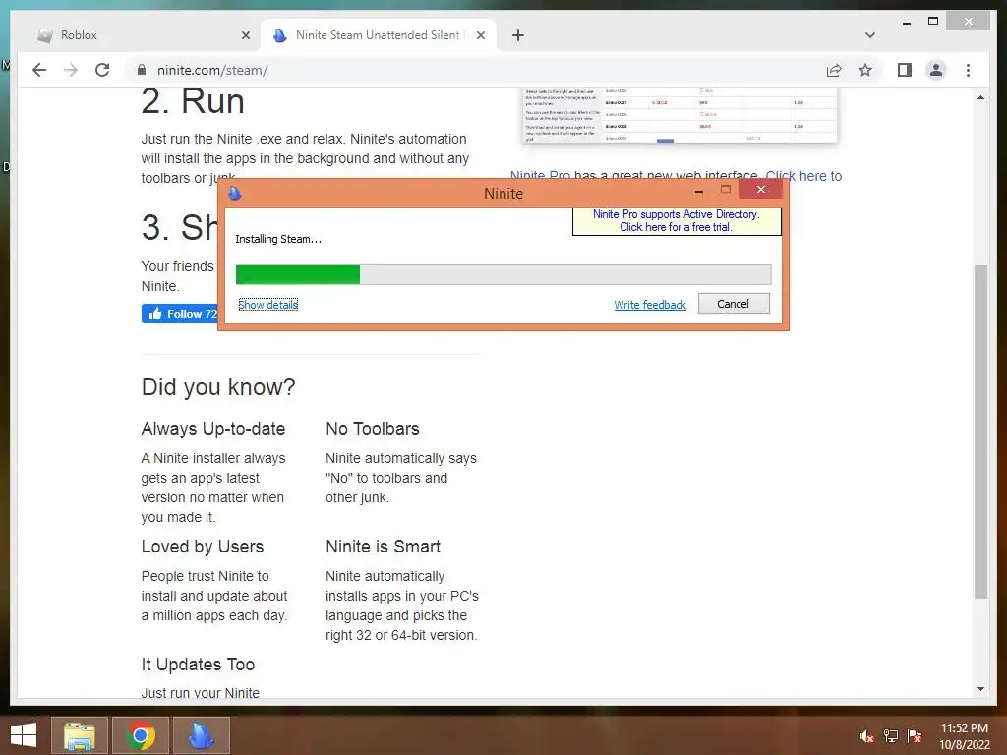Click Ninite dialog title icon
The height and width of the screenshot is (755, 1007).
[234, 193]
